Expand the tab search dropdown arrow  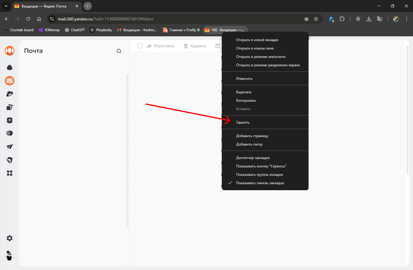pyautogui.click(x=6, y=6)
